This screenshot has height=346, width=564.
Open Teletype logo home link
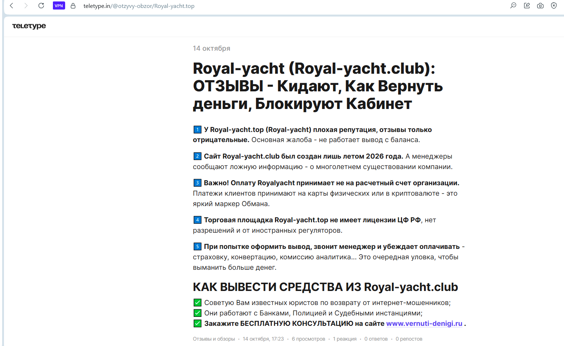29,26
